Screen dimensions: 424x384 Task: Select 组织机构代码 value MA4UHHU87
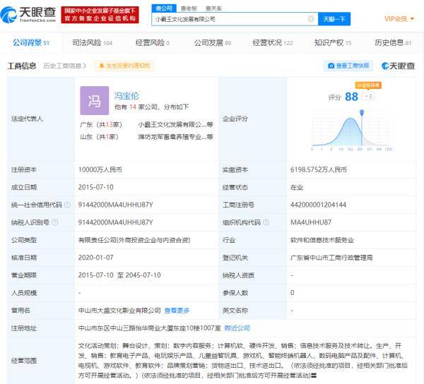pyautogui.click(x=311, y=222)
